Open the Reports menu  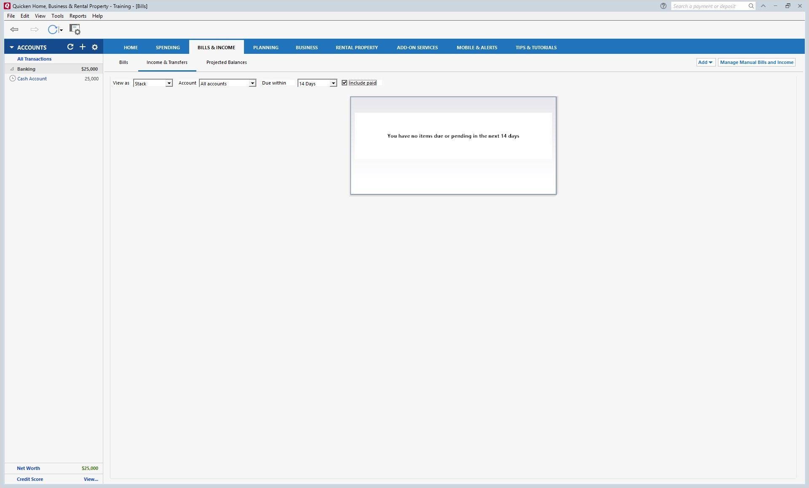point(78,16)
